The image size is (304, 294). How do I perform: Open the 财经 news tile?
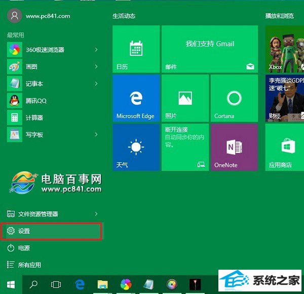[285, 98]
